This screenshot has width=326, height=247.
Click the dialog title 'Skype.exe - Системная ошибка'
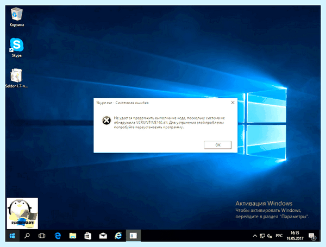coord(122,103)
